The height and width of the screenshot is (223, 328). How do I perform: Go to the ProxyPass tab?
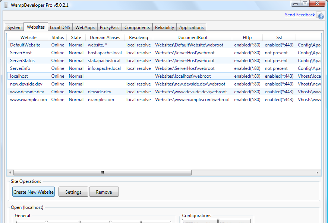(x=110, y=28)
